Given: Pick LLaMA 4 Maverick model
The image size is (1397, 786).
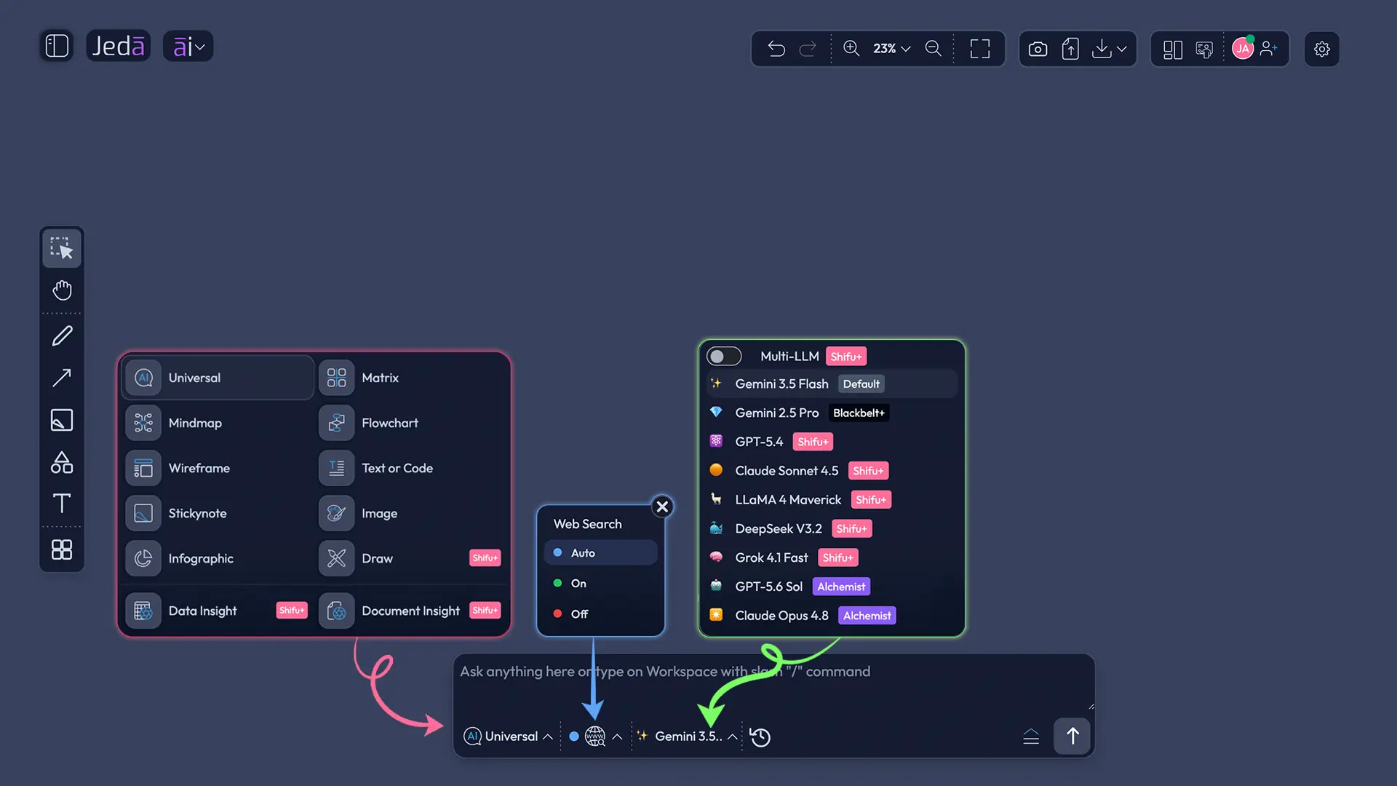Looking at the screenshot, I should pyautogui.click(x=832, y=500).
